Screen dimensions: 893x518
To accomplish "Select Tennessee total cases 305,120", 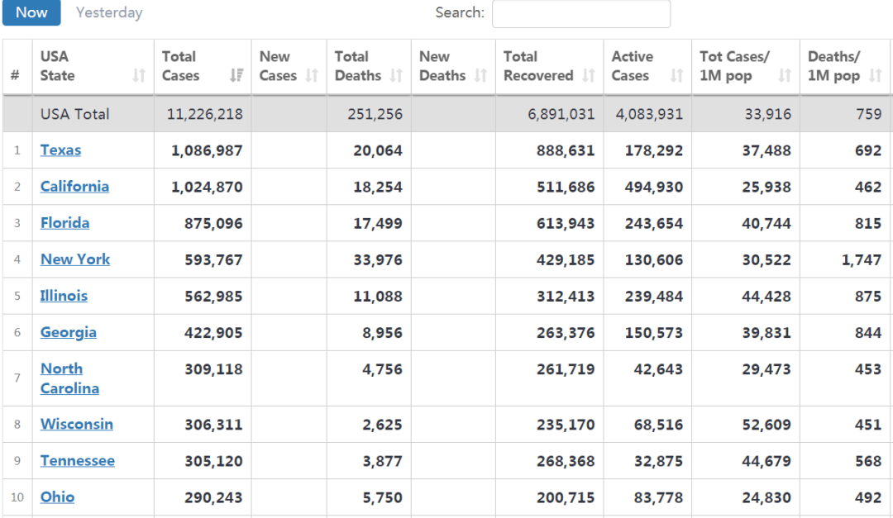I will [213, 461].
